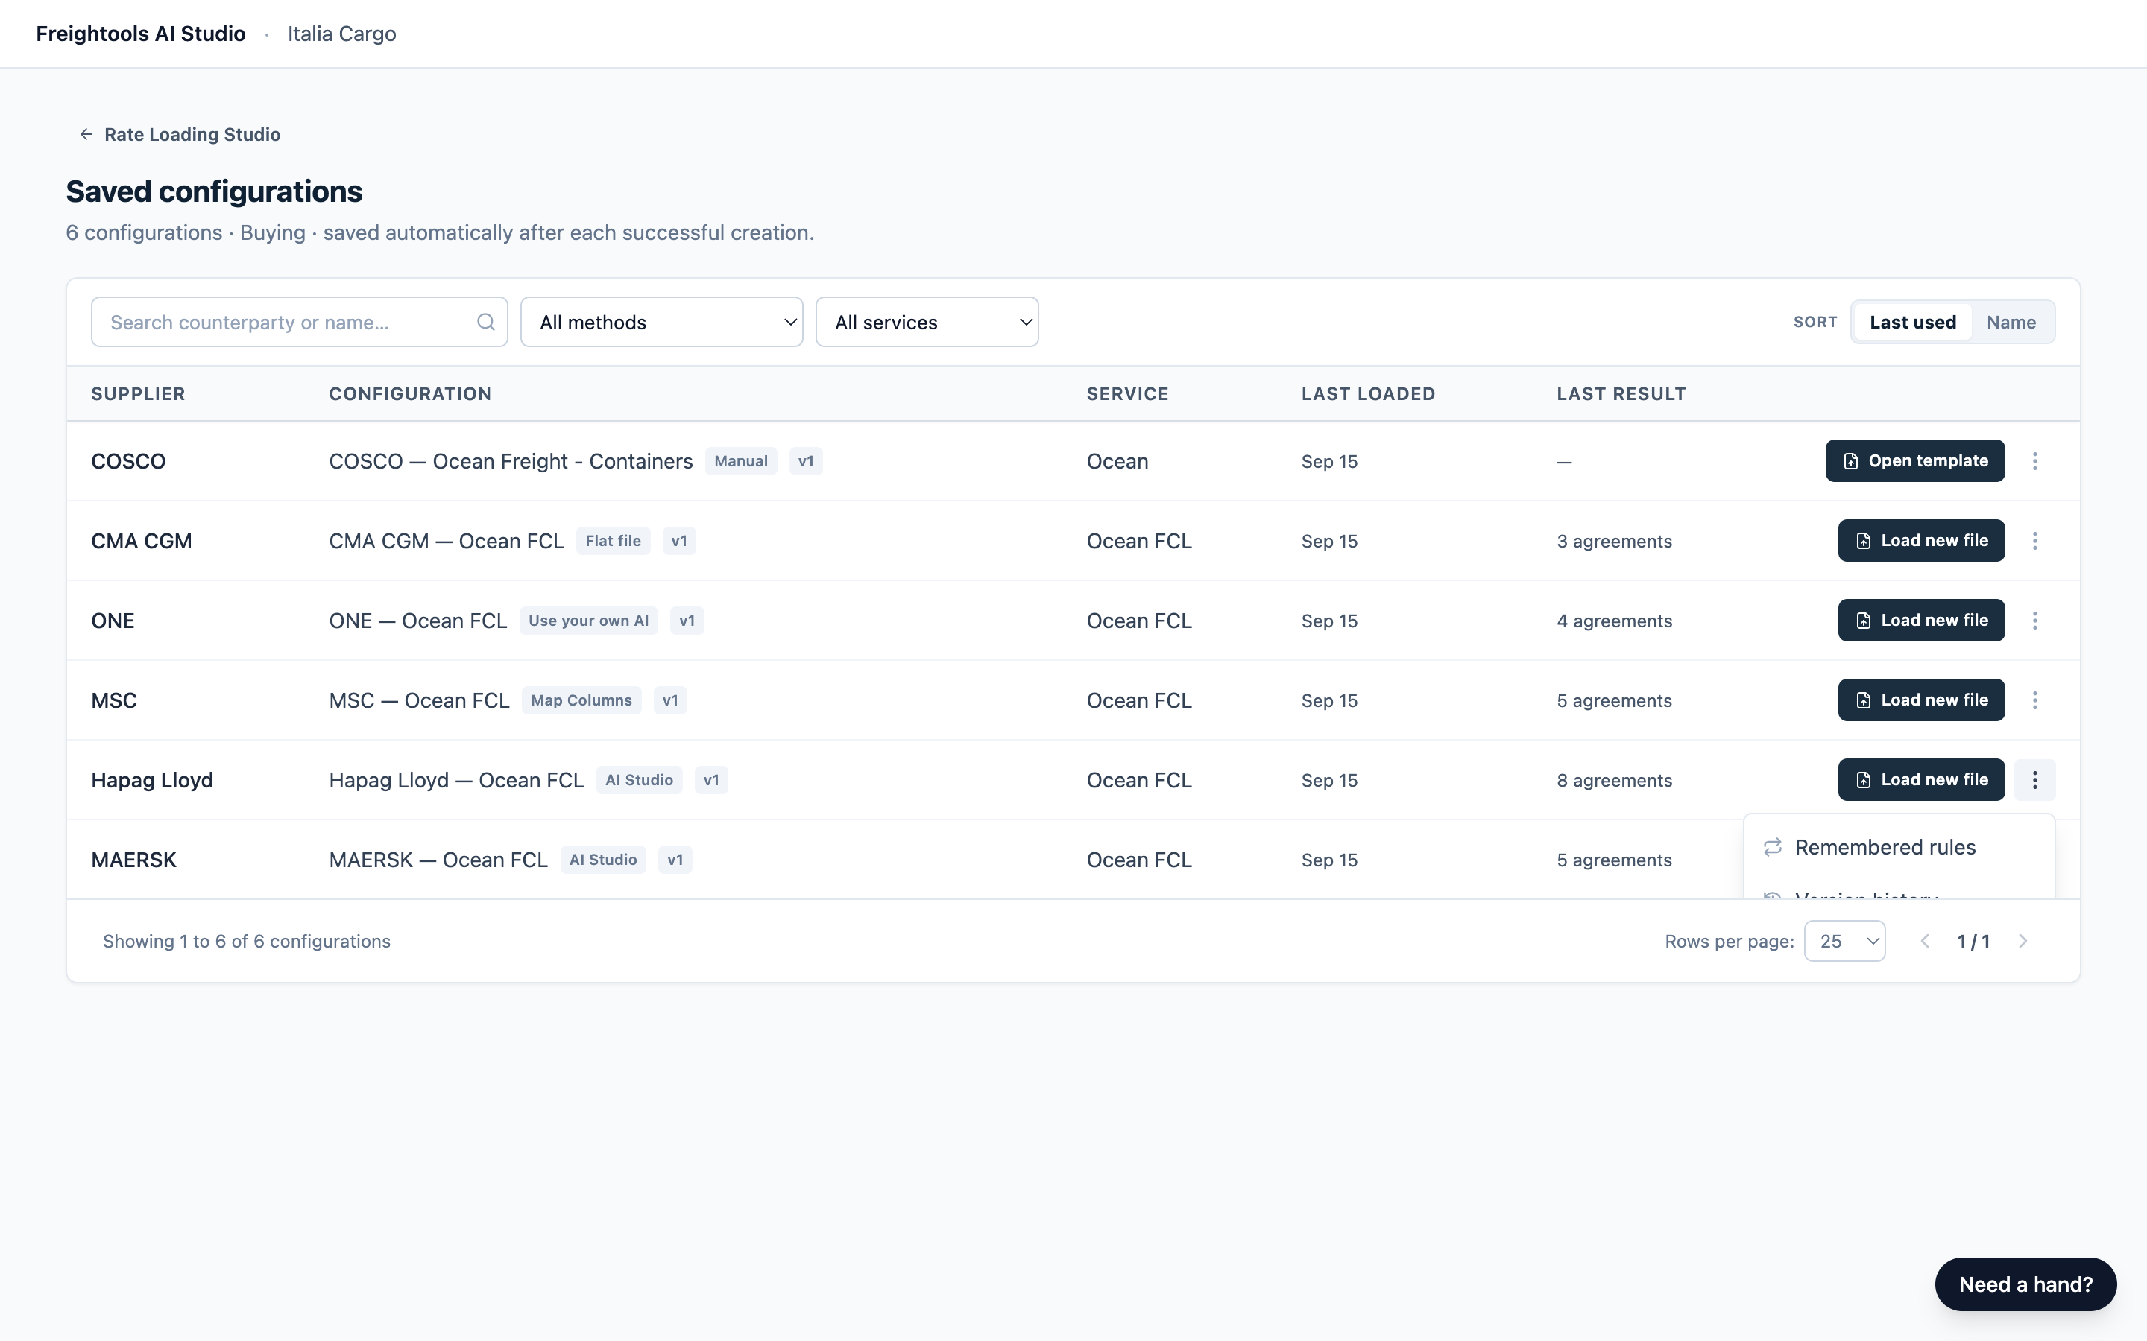Load new file for CMA CGM
This screenshot has height=1341, width=2147.
point(1921,541)
